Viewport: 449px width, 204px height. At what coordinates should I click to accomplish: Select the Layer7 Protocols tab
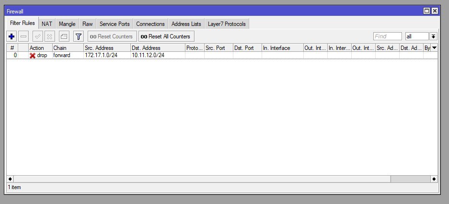[227, 24]
